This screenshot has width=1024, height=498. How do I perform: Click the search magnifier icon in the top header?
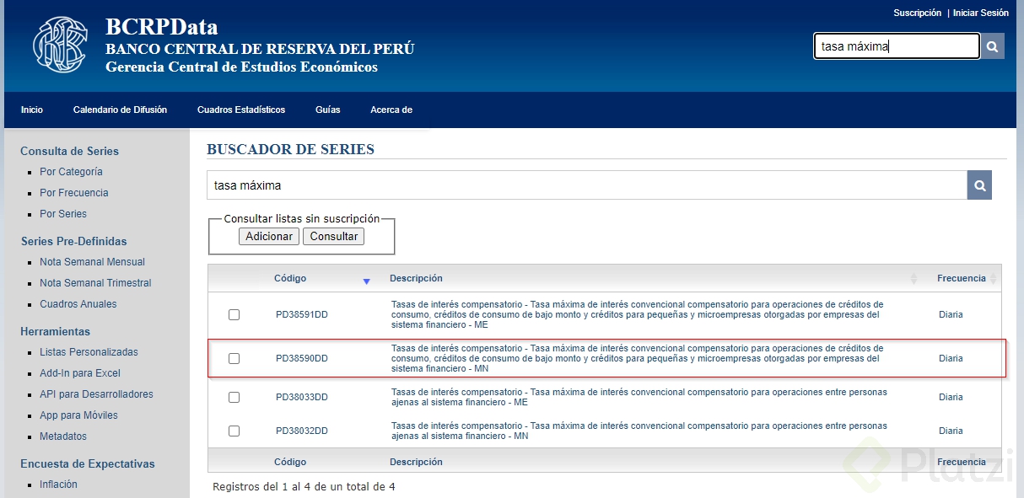click(992, 46)
